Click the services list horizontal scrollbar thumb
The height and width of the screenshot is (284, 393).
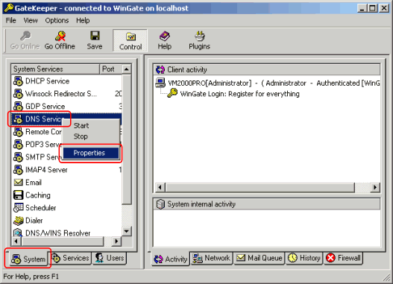[63, 242]
